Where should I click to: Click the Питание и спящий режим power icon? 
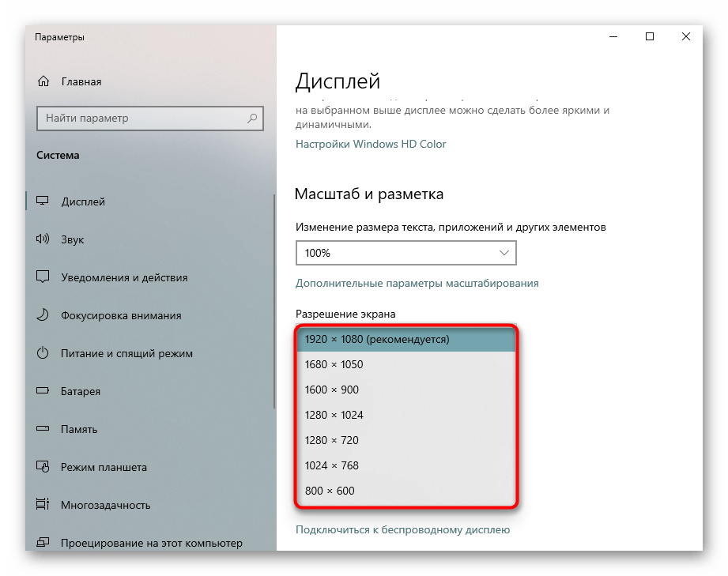[43, 353]
